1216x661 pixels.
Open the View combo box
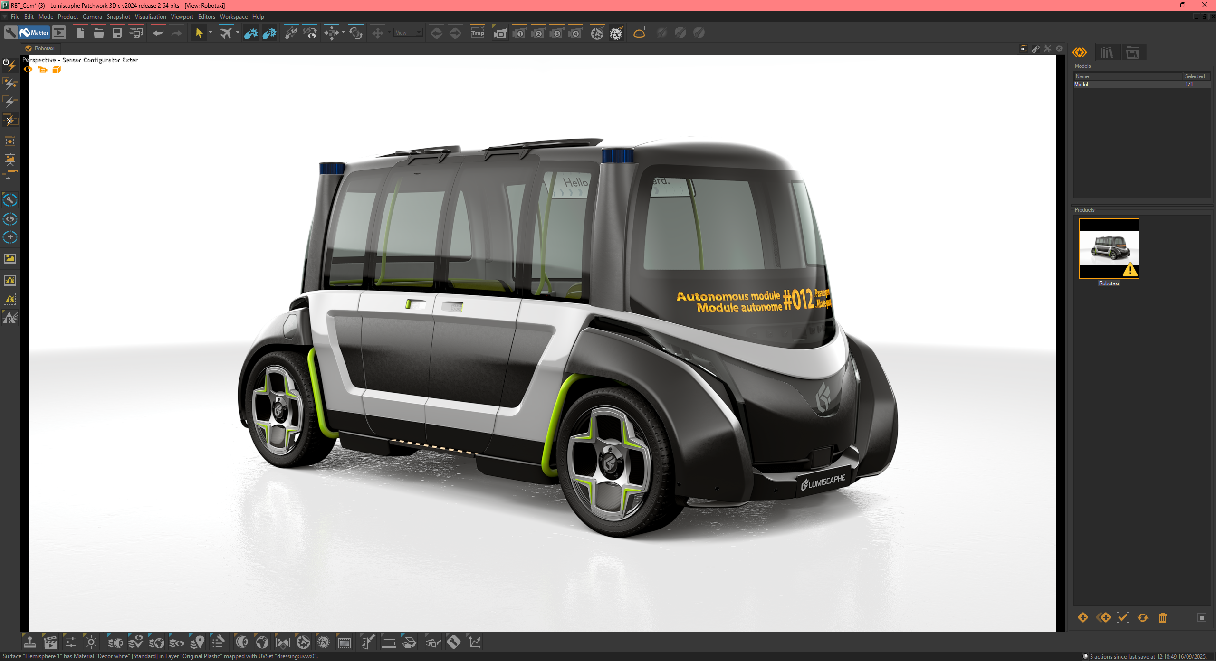408,33
